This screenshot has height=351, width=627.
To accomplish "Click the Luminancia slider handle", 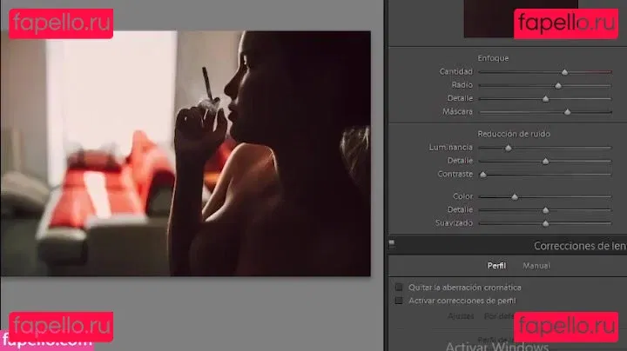I will (508, 148).
